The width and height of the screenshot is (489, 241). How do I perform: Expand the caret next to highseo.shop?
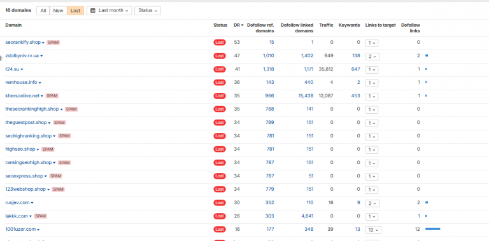click(x=38, y=150)
